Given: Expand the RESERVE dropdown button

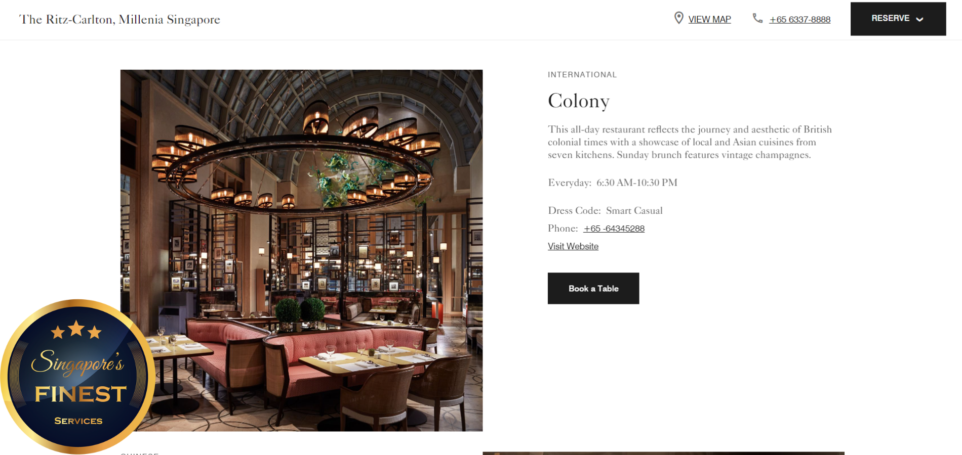Looking at the screenshot, I should click(x=898, y=19).
